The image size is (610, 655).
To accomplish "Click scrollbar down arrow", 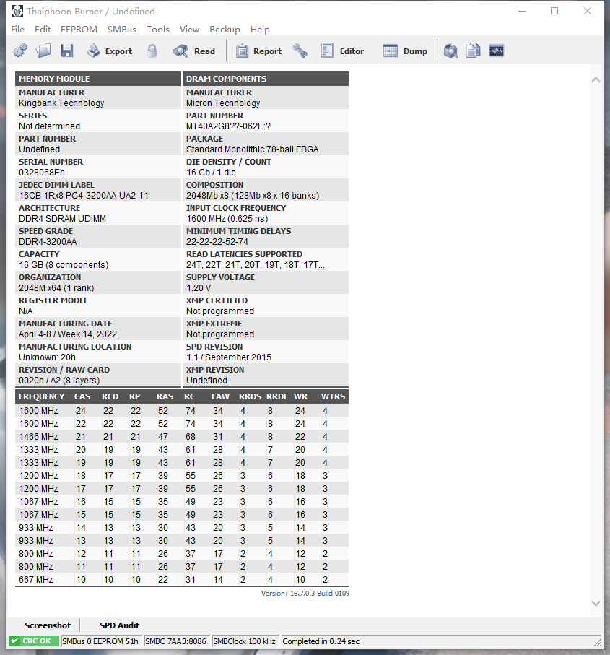I will pyautogui.click(x=596, y=603).
